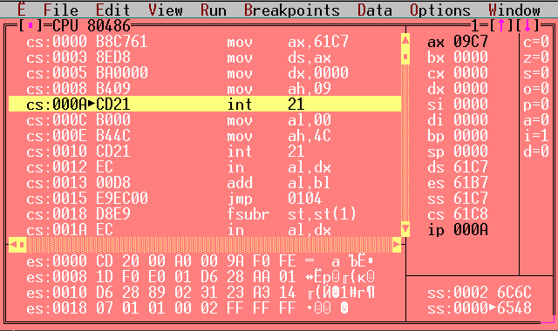
Task: Select instruction mov ah,09 at cs:0008
Action: coord(205,89)
